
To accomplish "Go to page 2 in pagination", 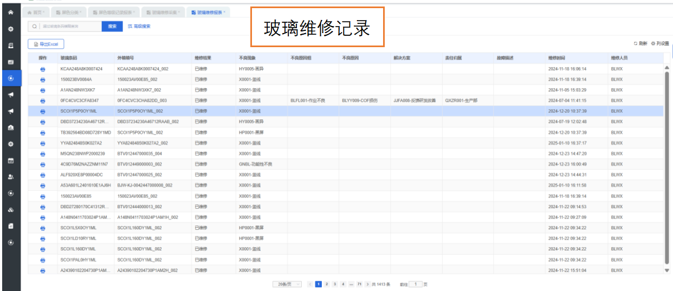I will coord(327,284).
